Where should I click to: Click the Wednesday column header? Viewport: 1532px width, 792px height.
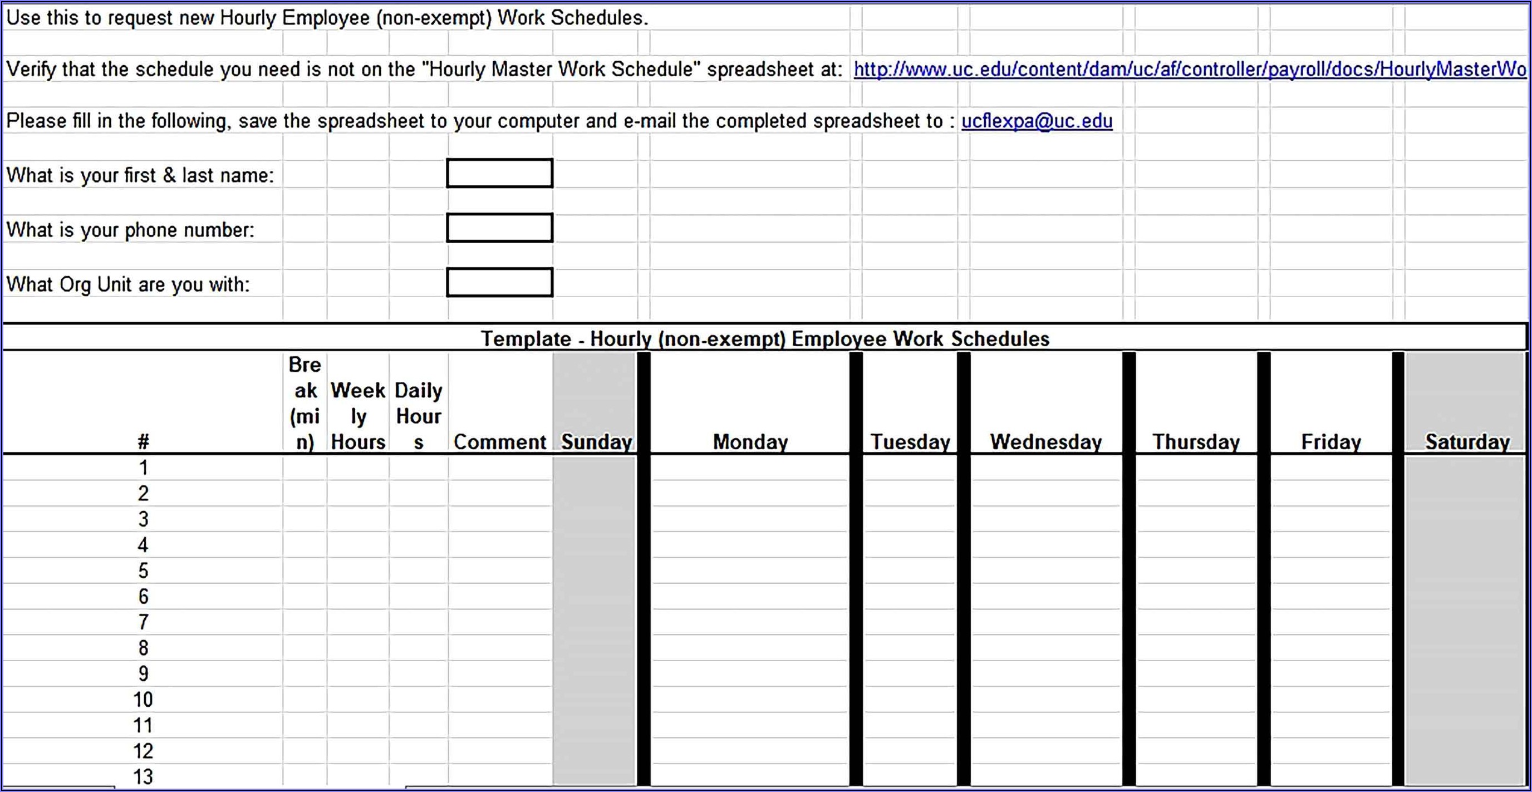(x=1045, y=442)
